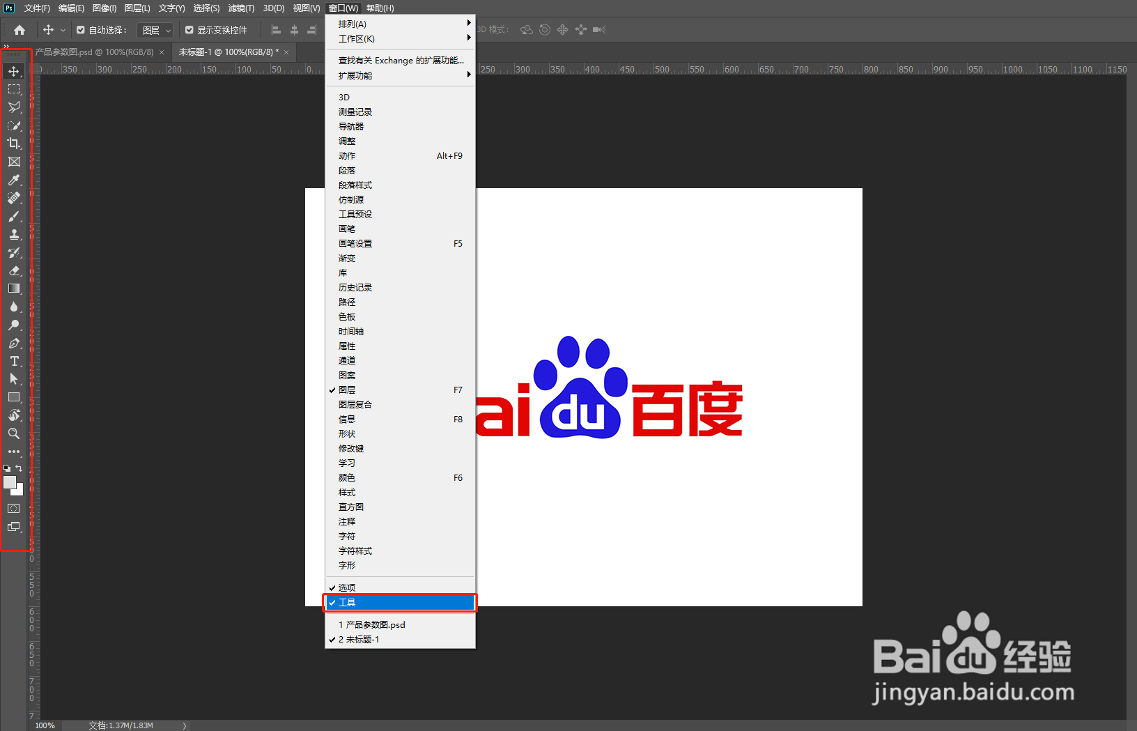1137x731 pixels.
Task: Choose 1 产品参数图.psd document item
Action: pos(401,625)
